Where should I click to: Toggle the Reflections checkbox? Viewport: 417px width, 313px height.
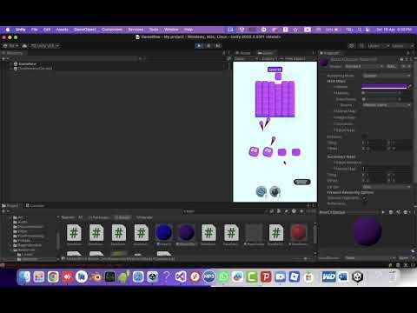click(364, 203)
